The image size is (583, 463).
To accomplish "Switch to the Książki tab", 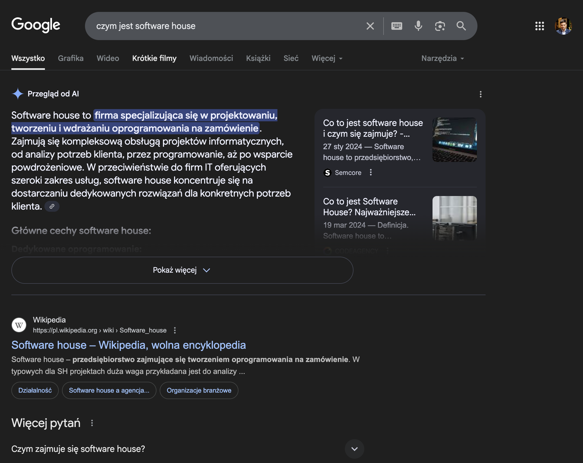I will pos(258,58).
